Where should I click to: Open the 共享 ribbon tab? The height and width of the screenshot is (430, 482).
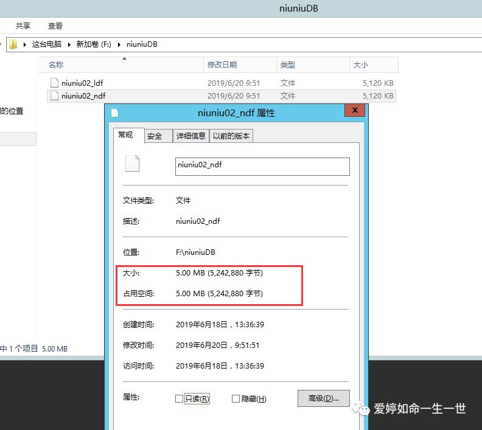pos(23,26)
